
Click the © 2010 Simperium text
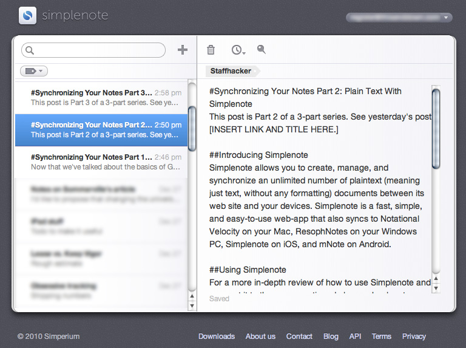[x=49, y=336]
